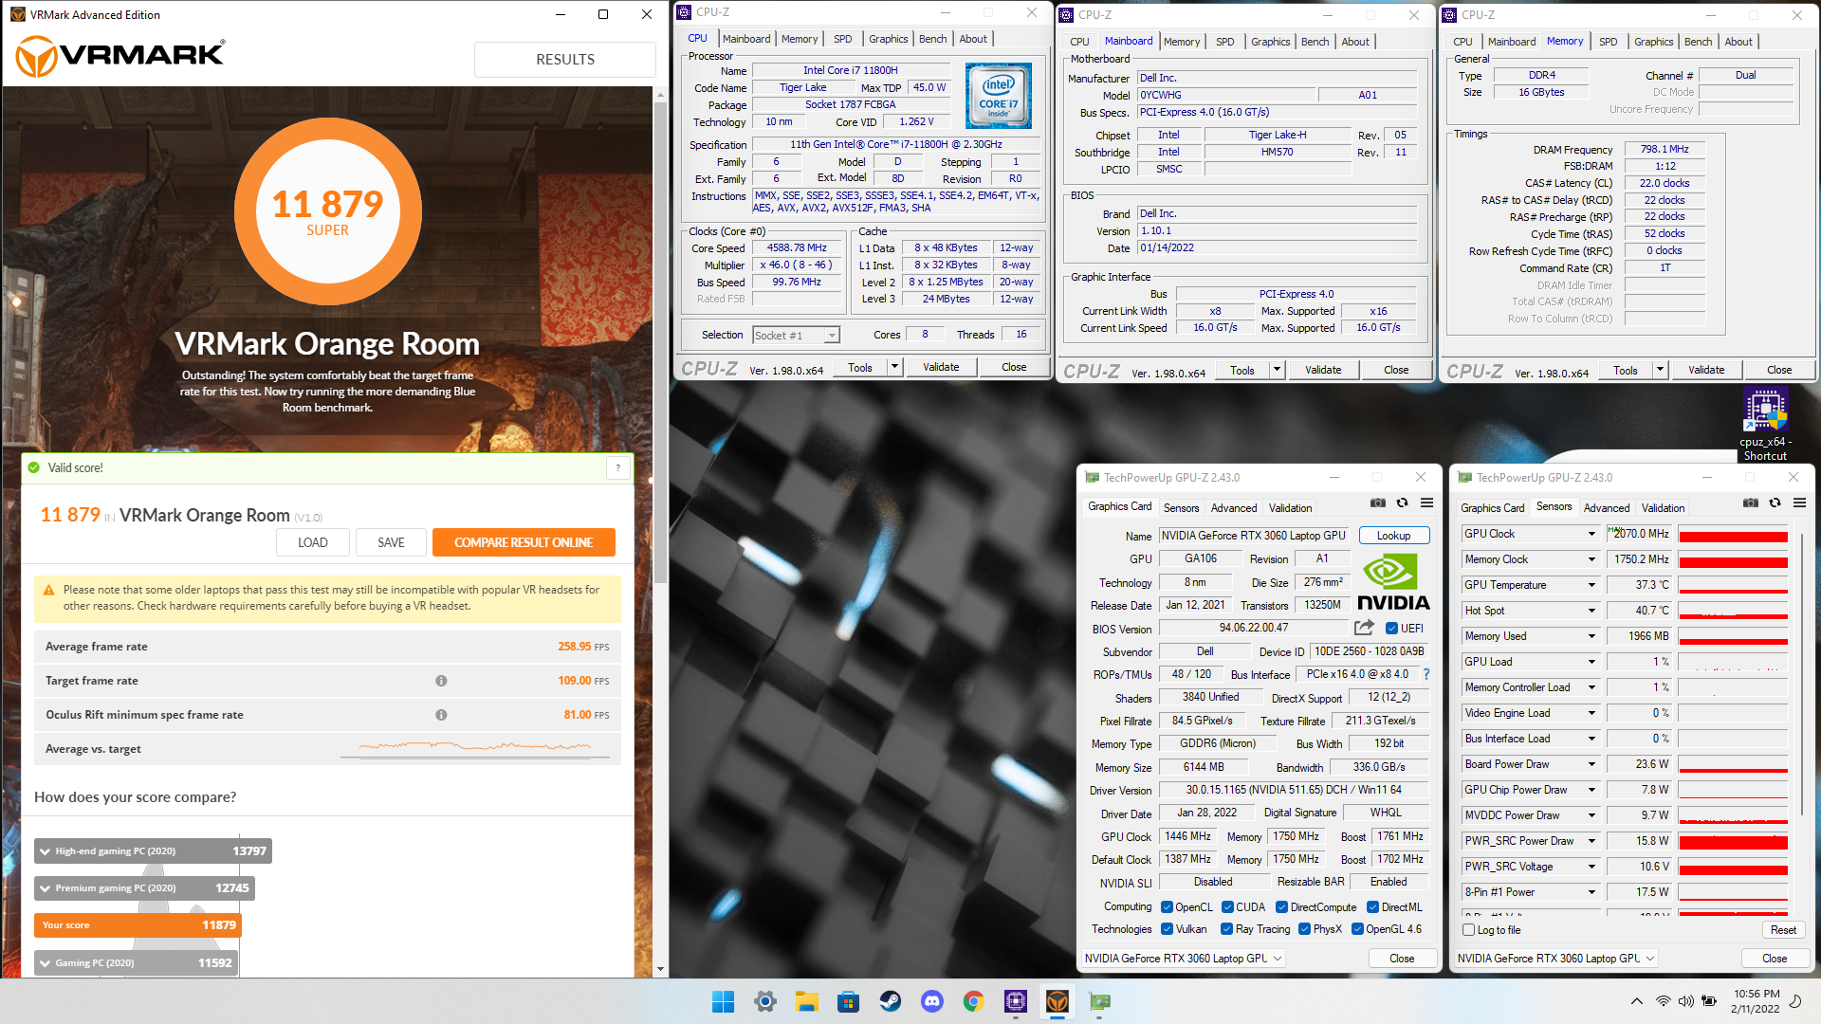This screenshot has height=1024, width=1821.
Task: Take screenshot in GPU-Z Graphics Card window
Action: pyautogui.click(x=1378, y=503)
